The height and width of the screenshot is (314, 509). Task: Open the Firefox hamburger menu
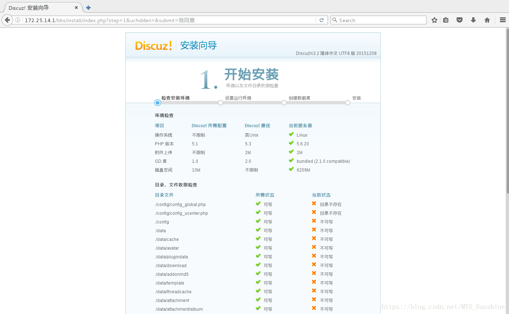coord(502,20)
